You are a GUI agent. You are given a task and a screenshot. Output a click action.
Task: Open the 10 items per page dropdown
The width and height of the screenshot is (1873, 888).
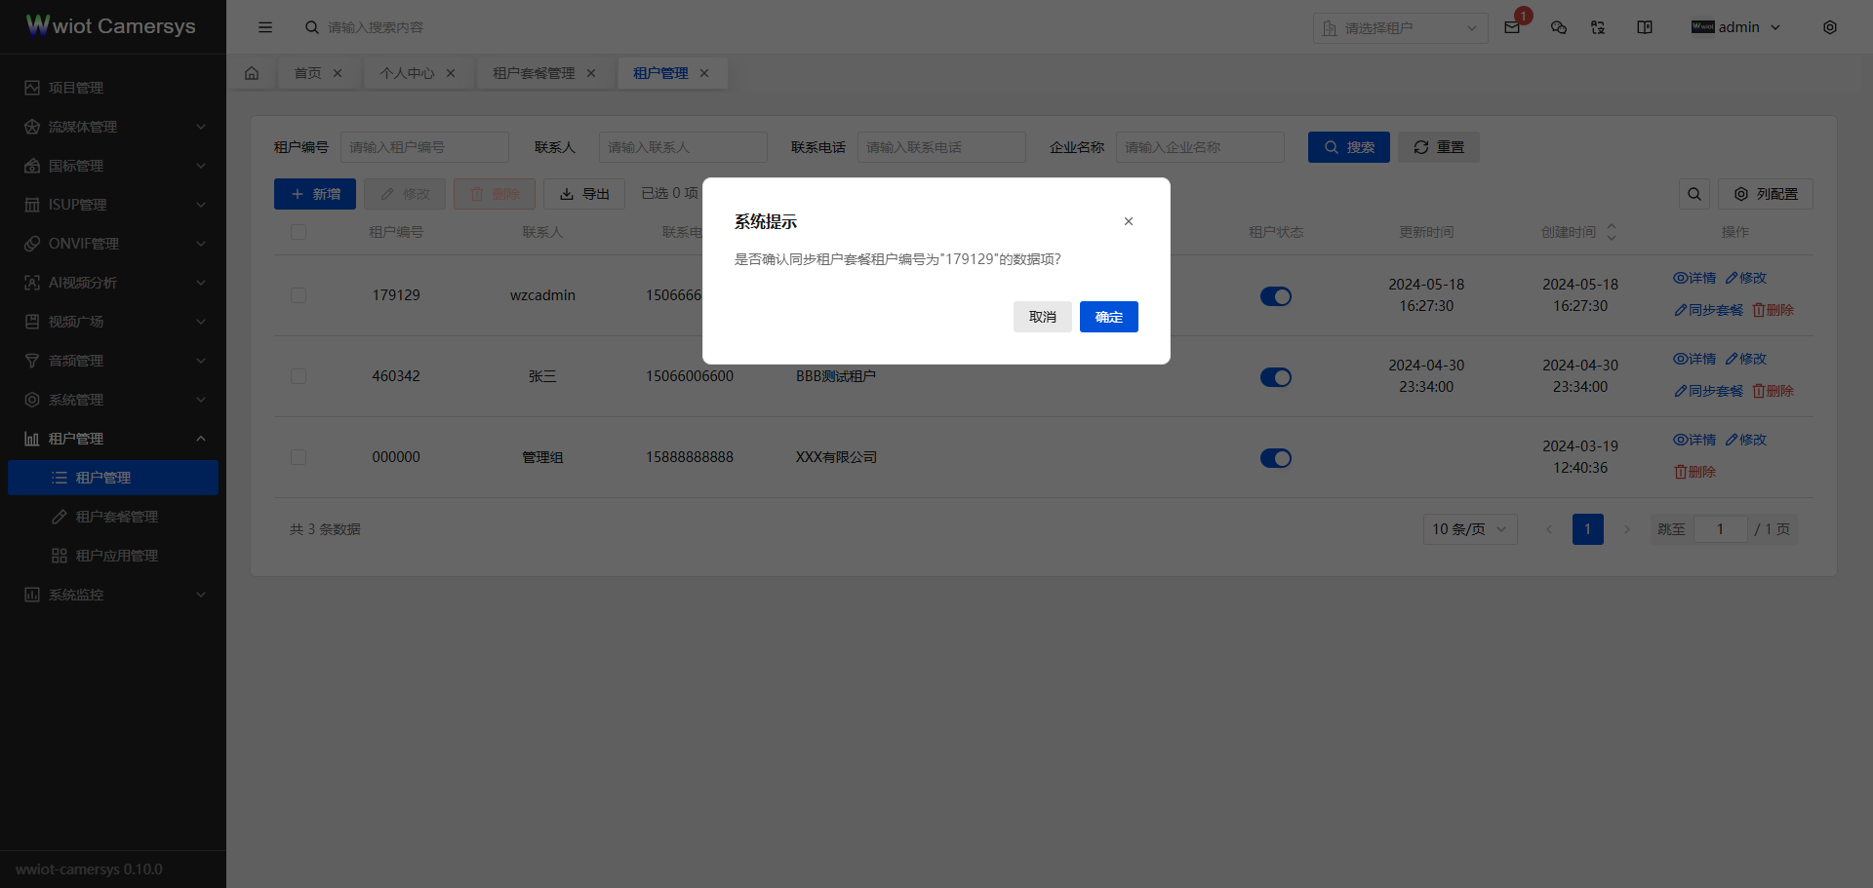point(1469,529)
